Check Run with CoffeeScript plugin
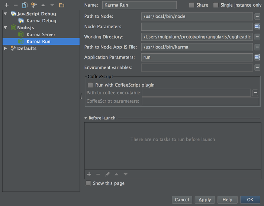Screen dimensions: 264x206 (x=90, y=85)
